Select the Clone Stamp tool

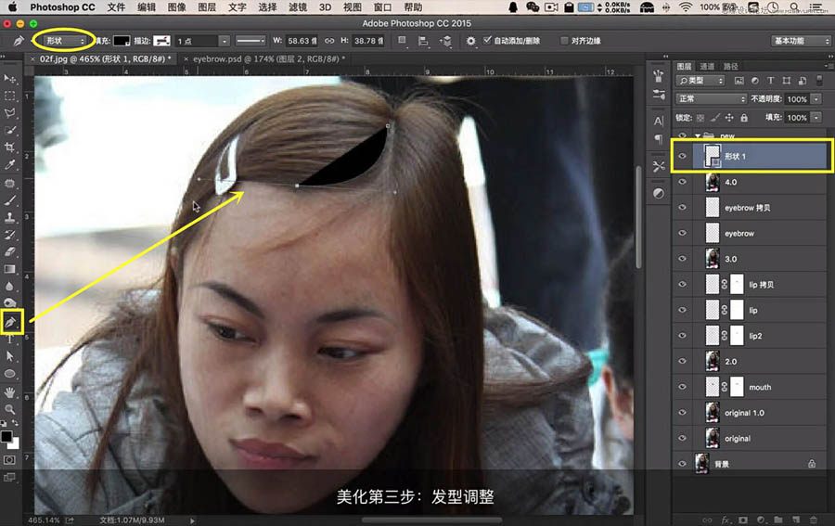9,217
